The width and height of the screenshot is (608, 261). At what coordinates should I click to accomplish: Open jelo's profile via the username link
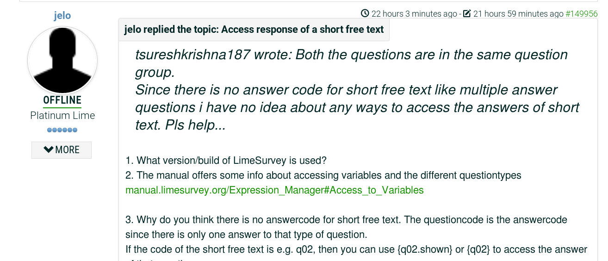(x=62, y=16)
